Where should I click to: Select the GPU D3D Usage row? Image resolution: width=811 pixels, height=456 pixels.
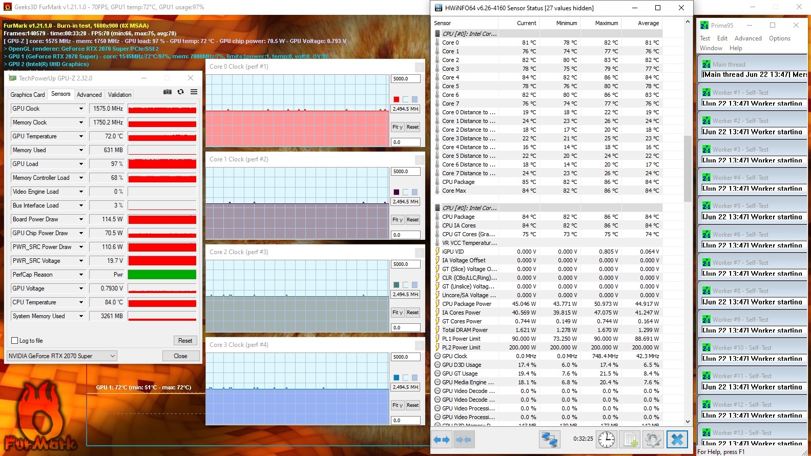click(548, 365)
